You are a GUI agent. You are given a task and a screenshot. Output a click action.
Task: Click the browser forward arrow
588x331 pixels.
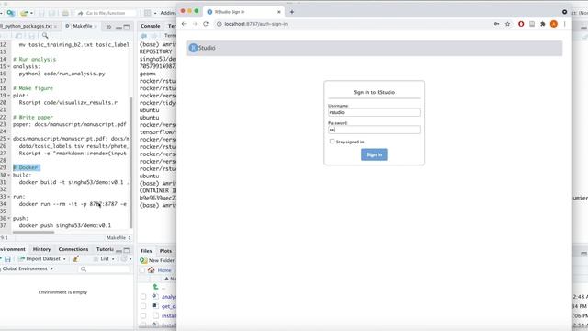click(195, 24)
